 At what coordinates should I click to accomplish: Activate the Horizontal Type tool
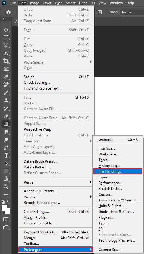[6, 156]
